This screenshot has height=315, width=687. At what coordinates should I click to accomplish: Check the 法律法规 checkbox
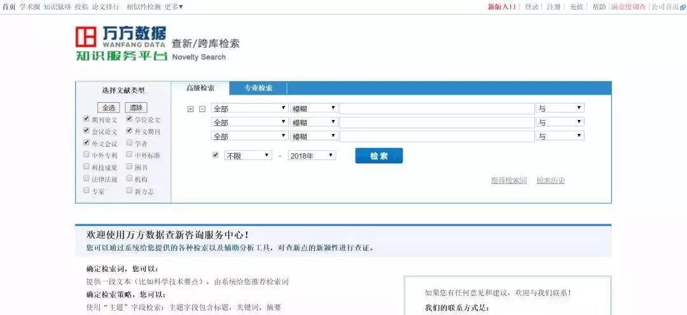[87, 178]
